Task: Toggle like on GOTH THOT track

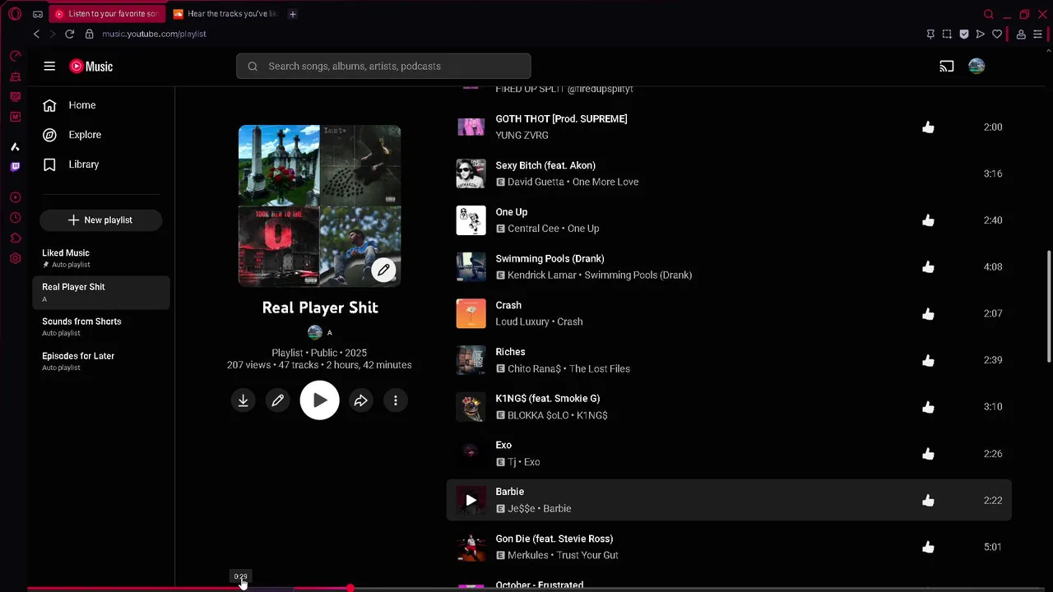Action: tap(928, 127)
